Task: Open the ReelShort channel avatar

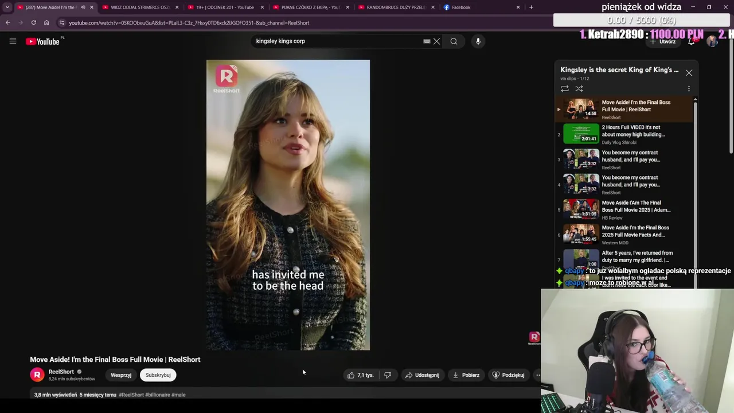Action: [37, 375]
